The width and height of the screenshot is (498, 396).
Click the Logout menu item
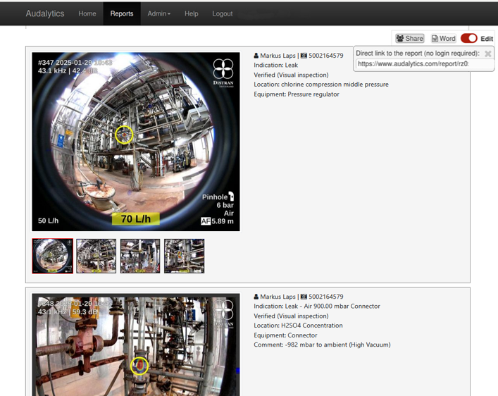click(x=223, y=13)
